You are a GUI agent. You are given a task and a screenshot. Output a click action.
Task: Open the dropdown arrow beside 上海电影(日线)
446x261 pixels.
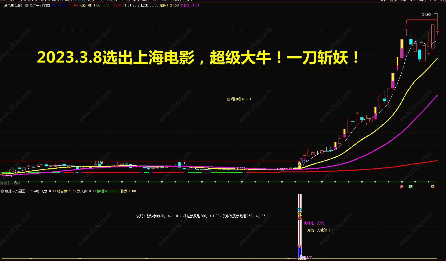coord(27,5)
